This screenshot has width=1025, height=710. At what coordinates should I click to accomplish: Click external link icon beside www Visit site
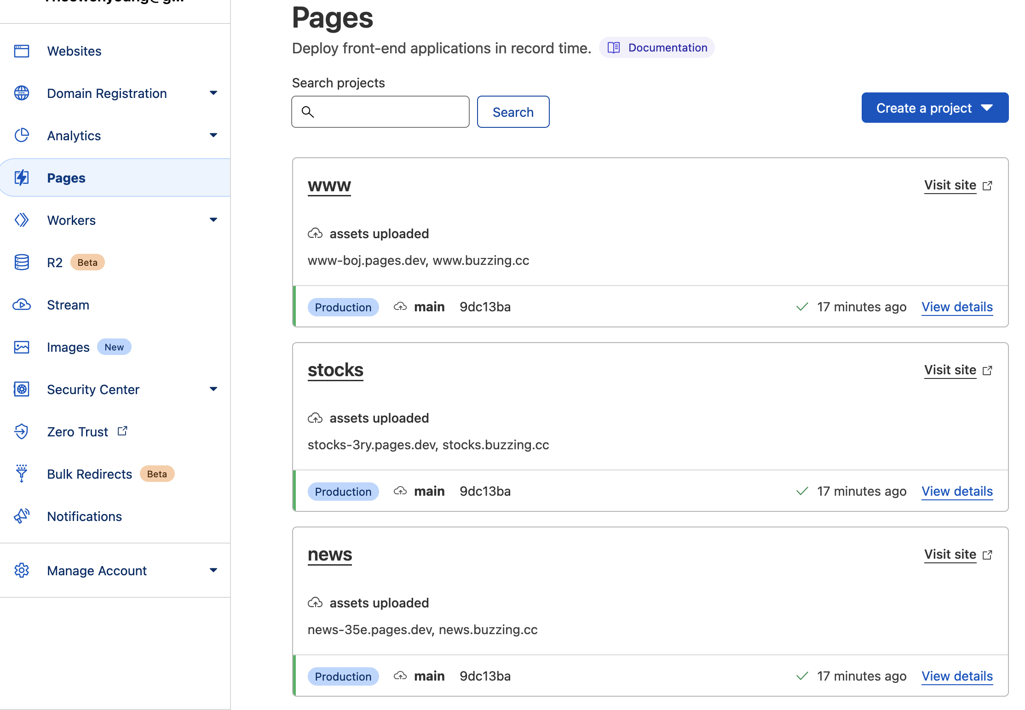987,185
